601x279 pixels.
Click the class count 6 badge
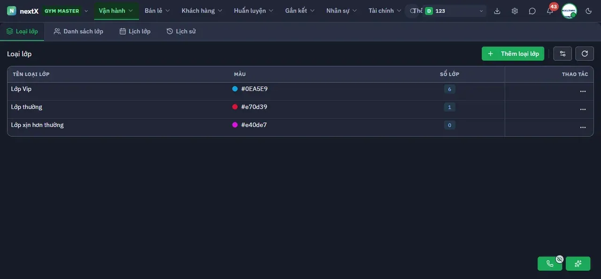point(449,89)
